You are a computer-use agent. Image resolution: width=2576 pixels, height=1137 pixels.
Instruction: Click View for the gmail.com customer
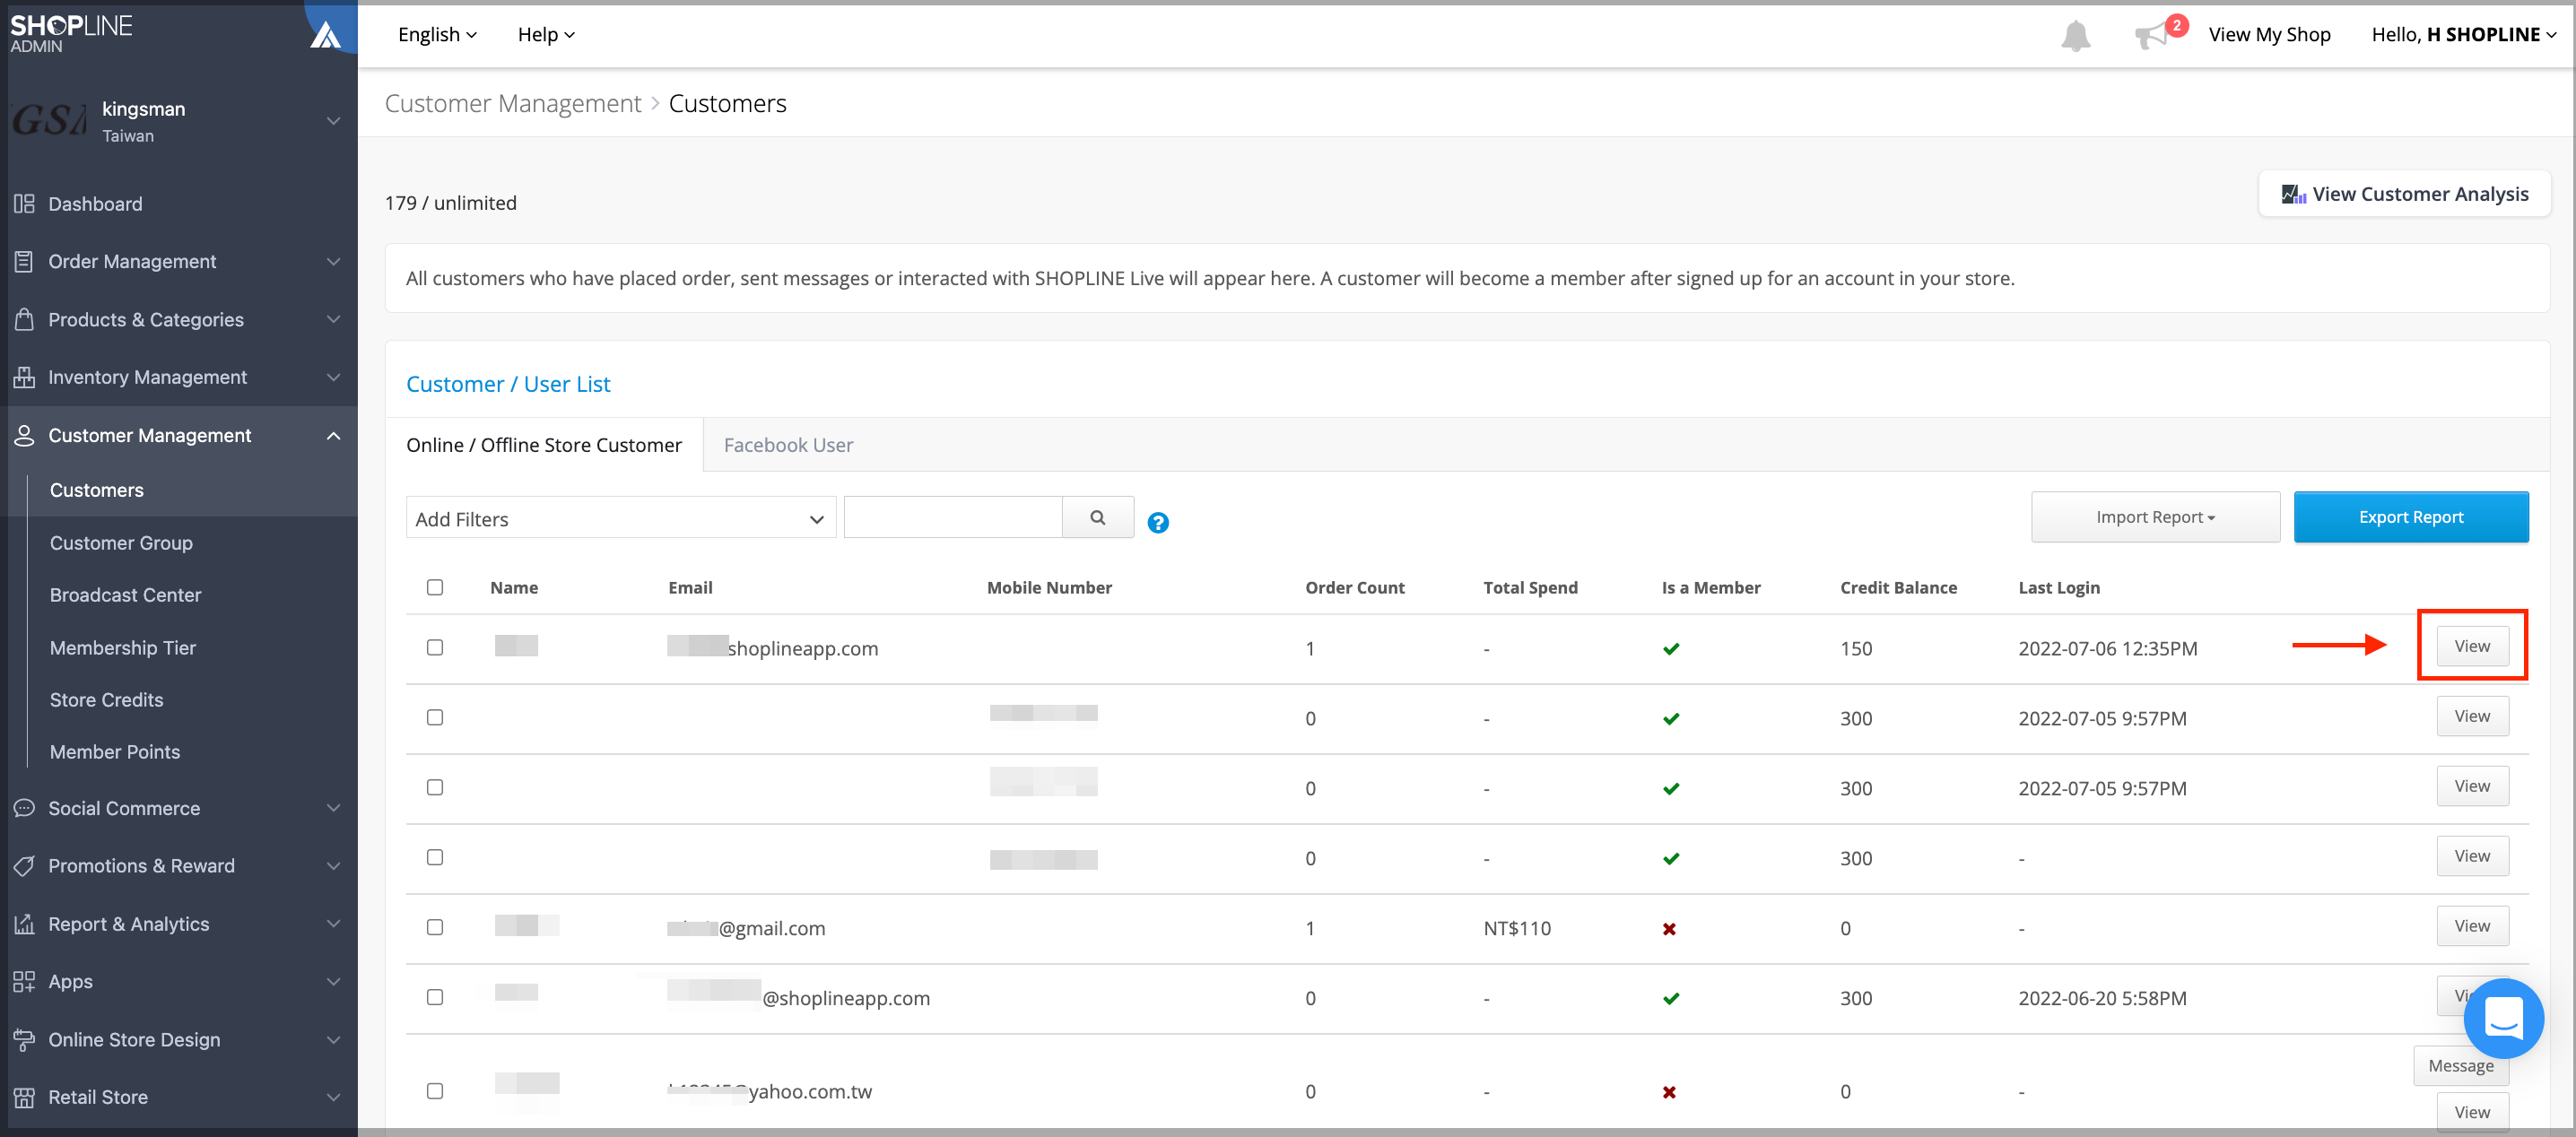point(2472,926)
